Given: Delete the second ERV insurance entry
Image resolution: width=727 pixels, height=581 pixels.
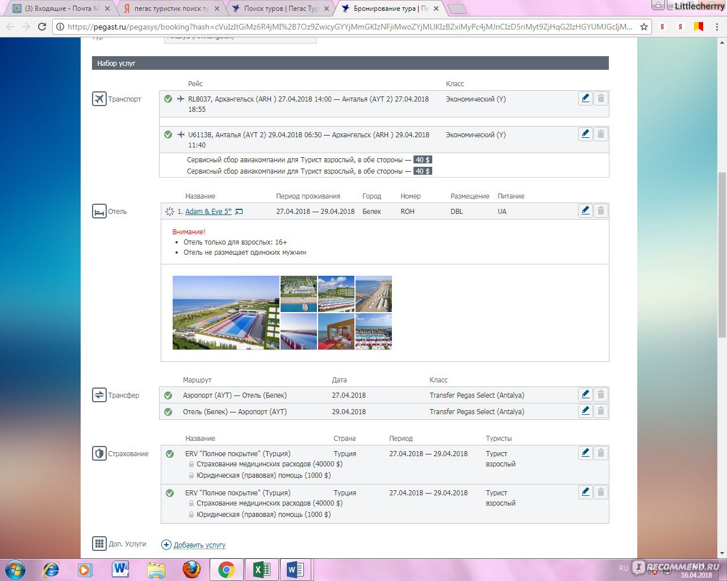Looking at the screenshot, I should [x=600, y=492].
